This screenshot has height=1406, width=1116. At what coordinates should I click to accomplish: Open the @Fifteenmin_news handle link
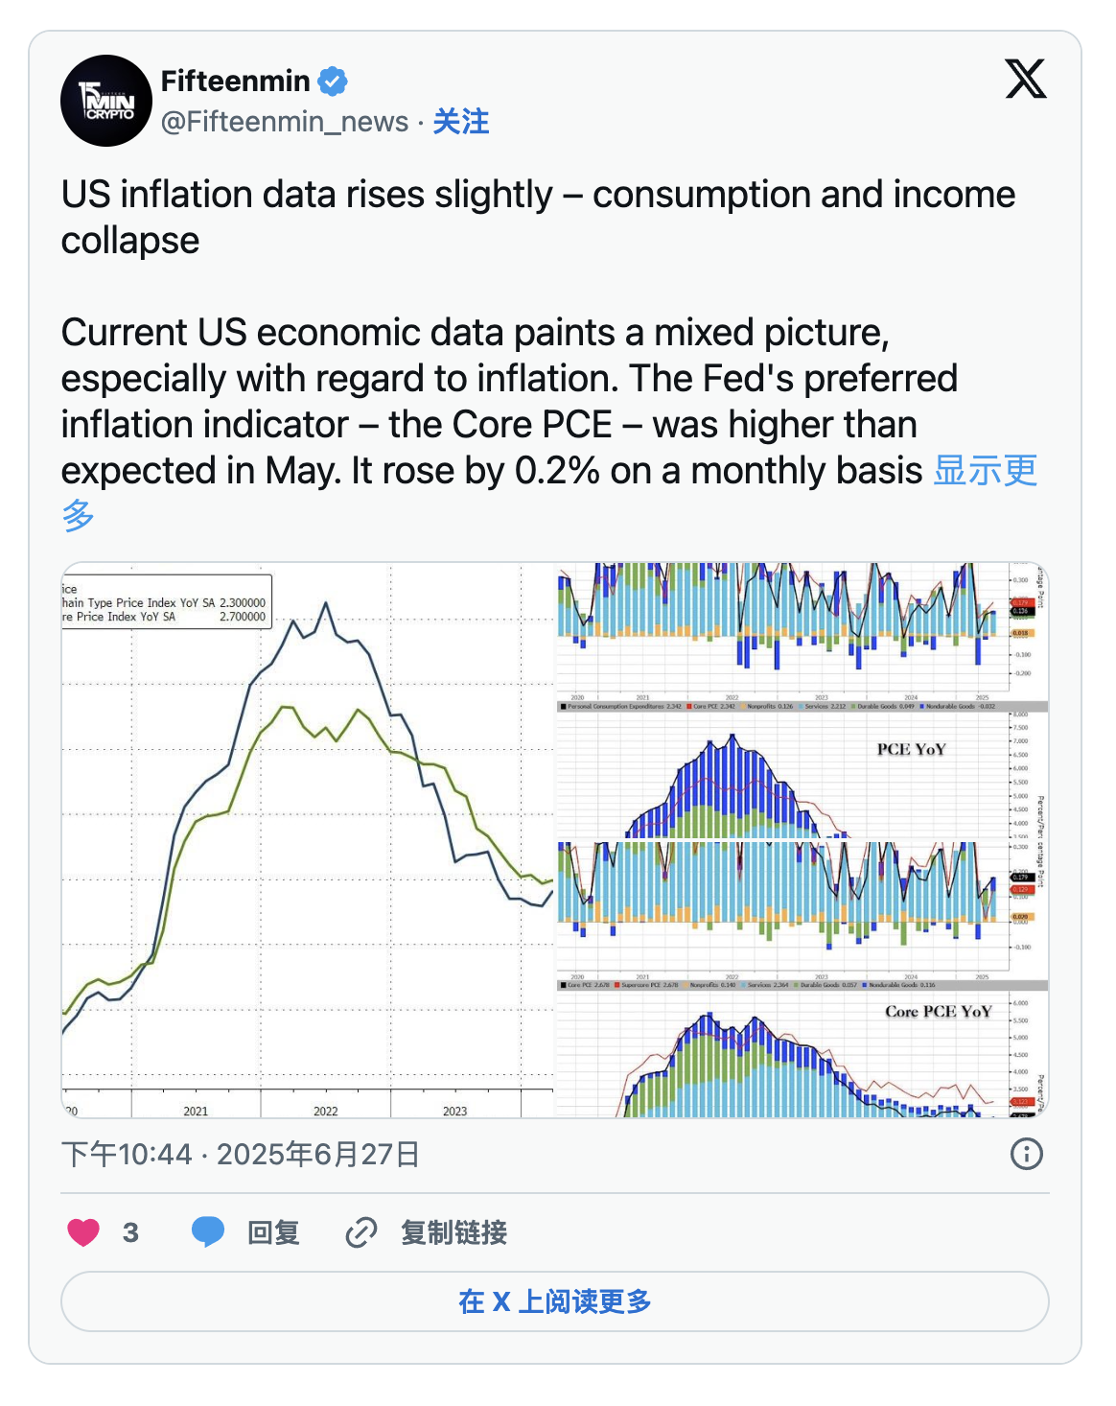[x=285, y=122]
